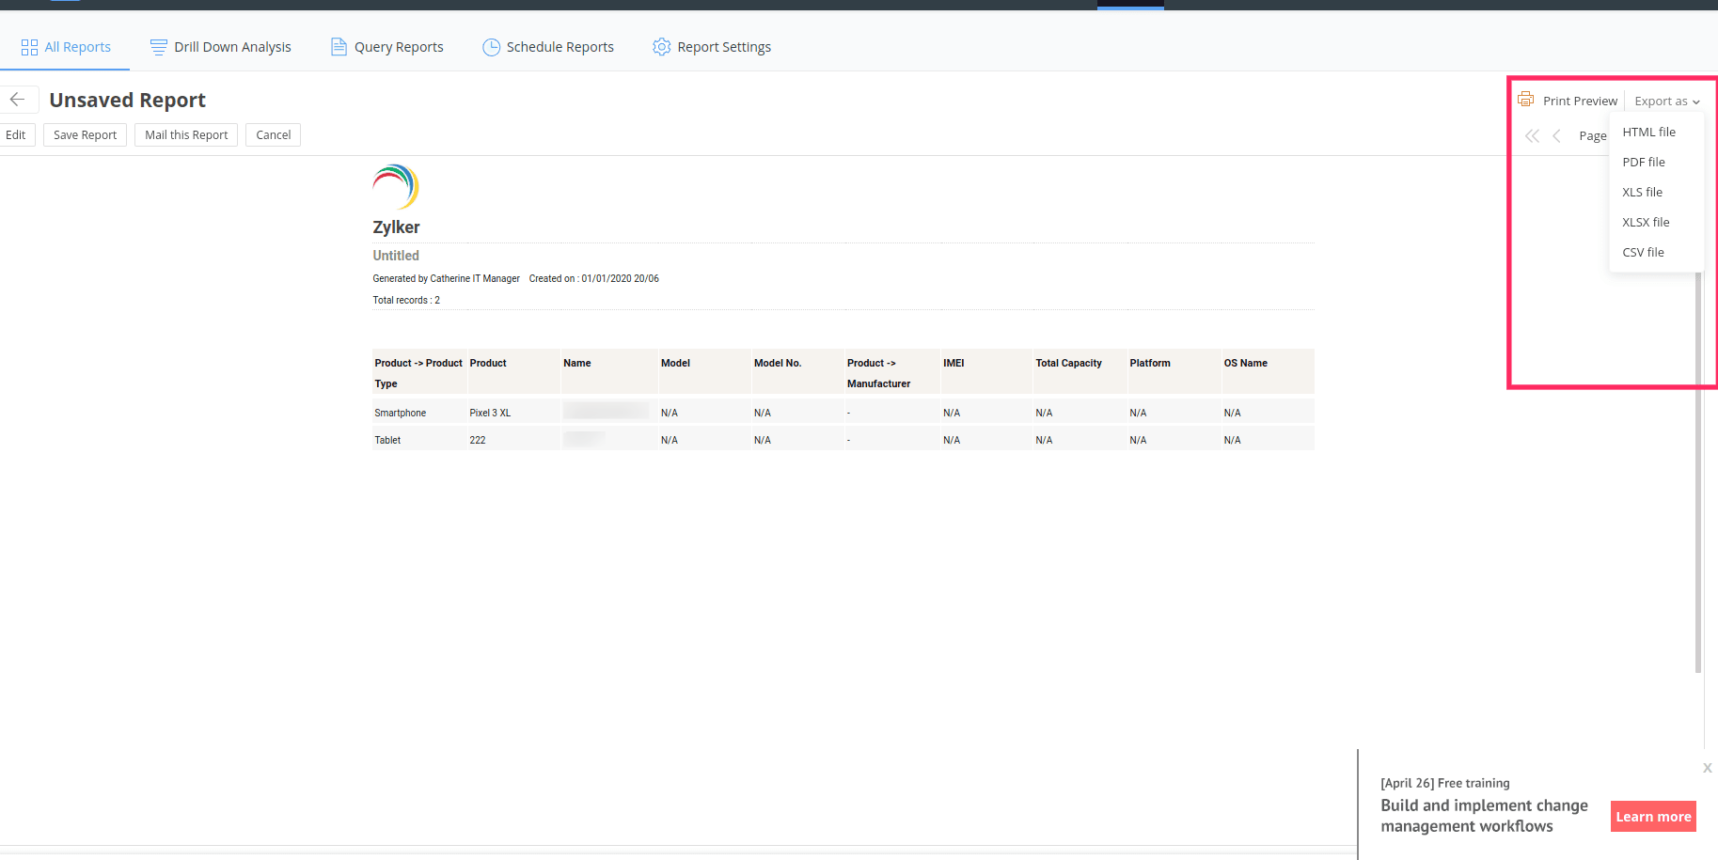This screenshot has width=1718, height=860.
Task: Go to first page using double-chevron
Action: click(x=1532, y=136)
